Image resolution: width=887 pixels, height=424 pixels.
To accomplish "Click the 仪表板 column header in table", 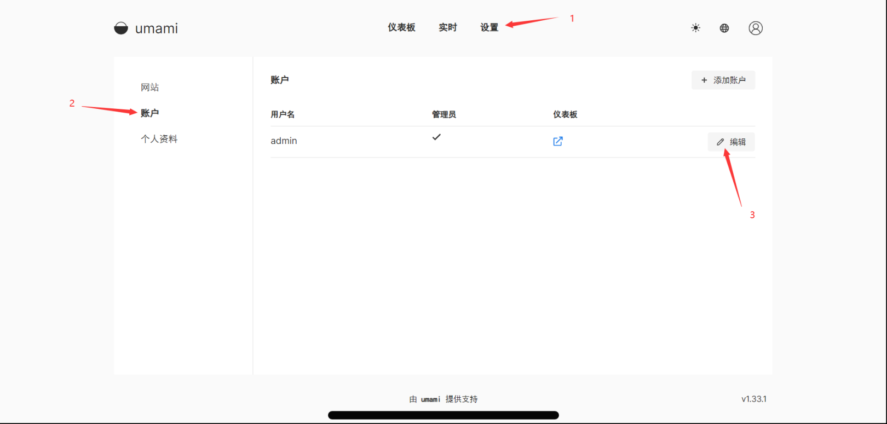I will [x=565, y=114].
